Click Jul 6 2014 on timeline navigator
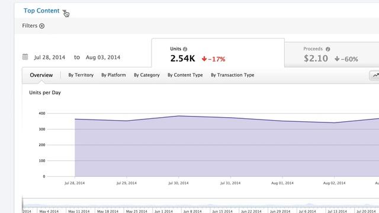 pyautogui.click(x=307, y=211)
